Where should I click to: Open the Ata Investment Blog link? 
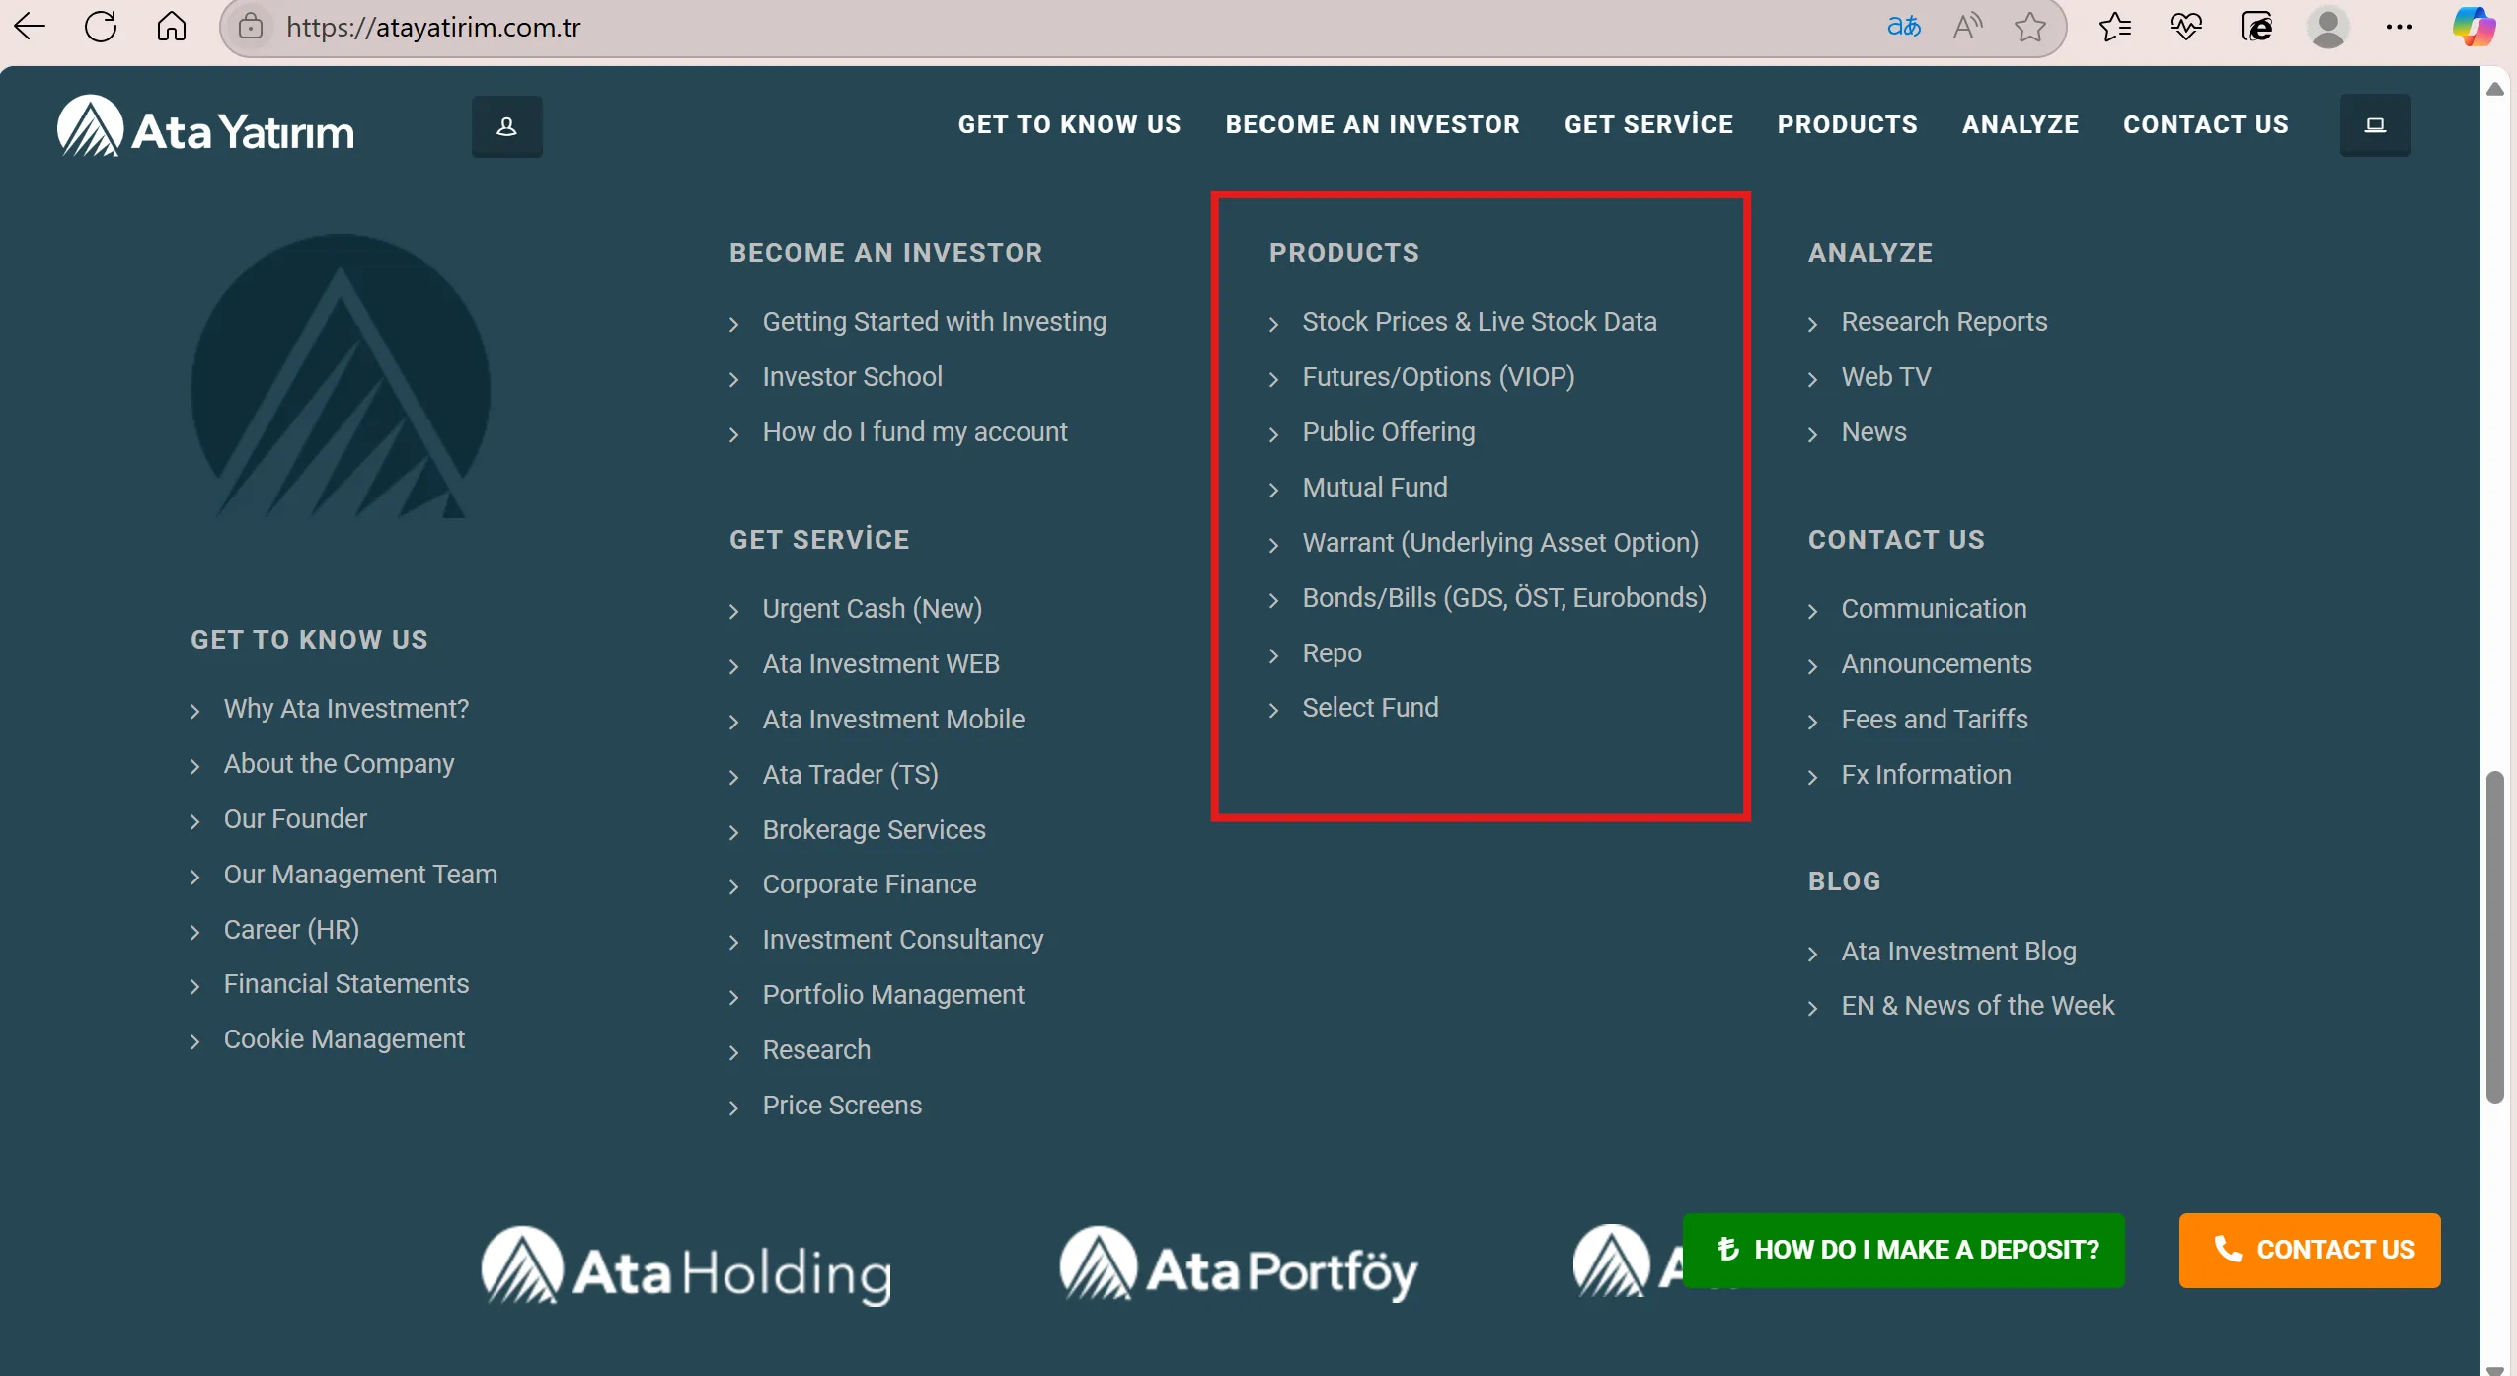point(1957,952)
